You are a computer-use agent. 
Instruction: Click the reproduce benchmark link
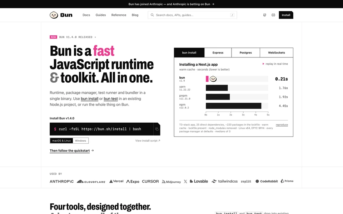tap(282, 125)
